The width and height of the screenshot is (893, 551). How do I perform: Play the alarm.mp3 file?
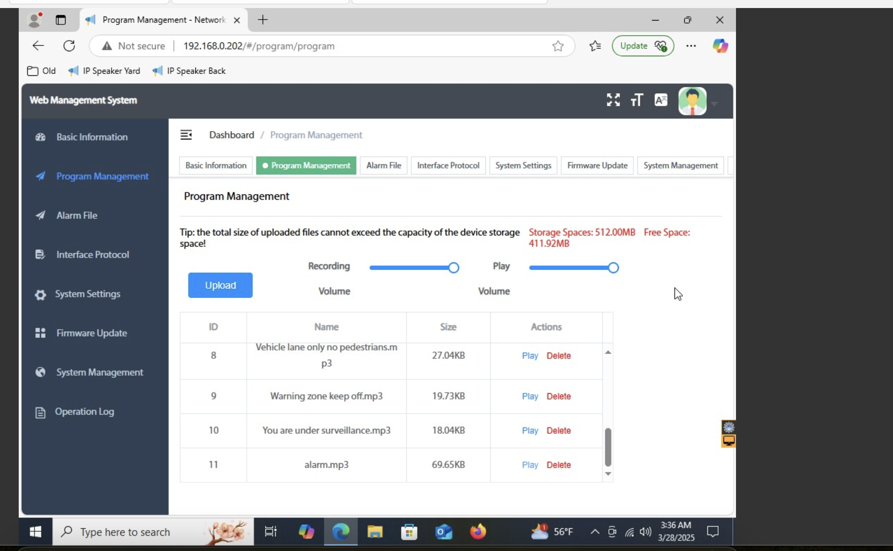point(530,465)
